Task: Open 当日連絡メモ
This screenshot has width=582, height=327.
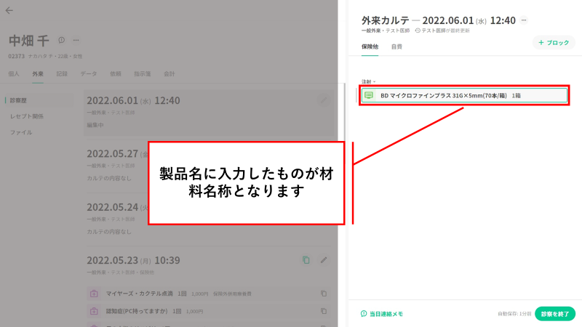Action: pos(382,314)
